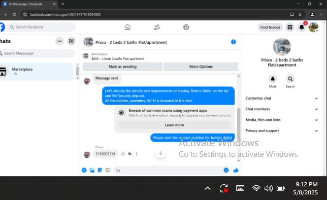Open the blue plus more-actions icon
The width and height of the screenshot is (327, 200).
coord(84,170)
